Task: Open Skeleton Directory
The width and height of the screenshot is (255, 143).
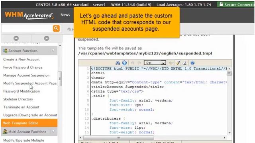Action: [18, 99]
